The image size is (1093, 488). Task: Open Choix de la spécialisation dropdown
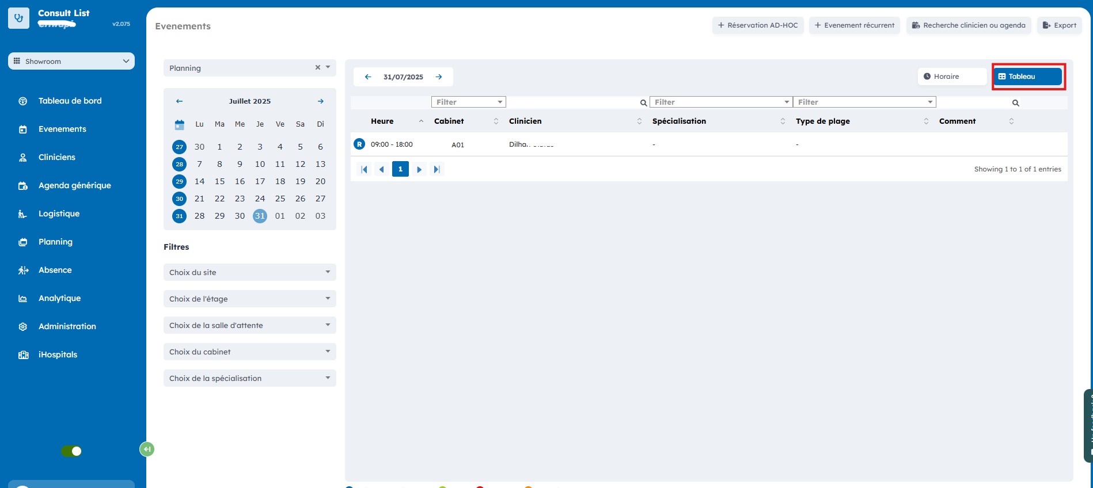click(249, 378)
